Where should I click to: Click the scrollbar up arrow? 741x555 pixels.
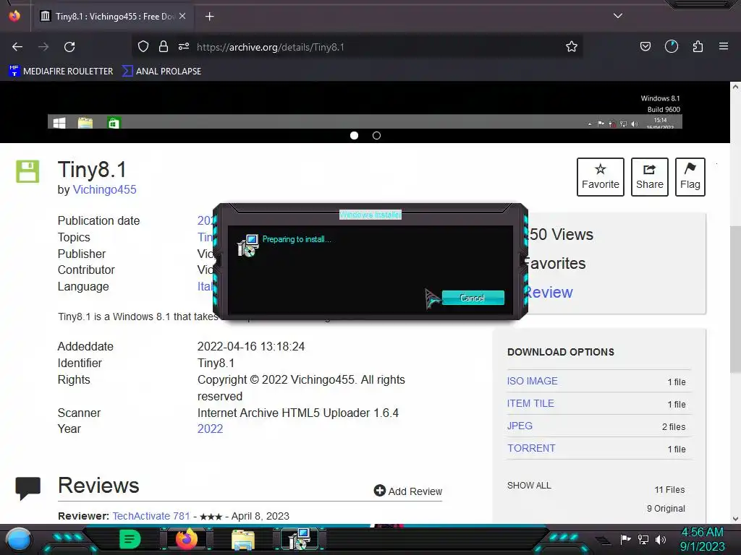tap(735, 87)
